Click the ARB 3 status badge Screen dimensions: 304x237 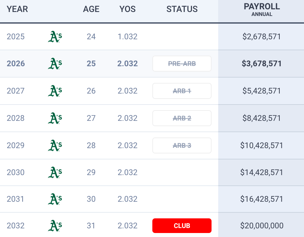pos(182,145)
